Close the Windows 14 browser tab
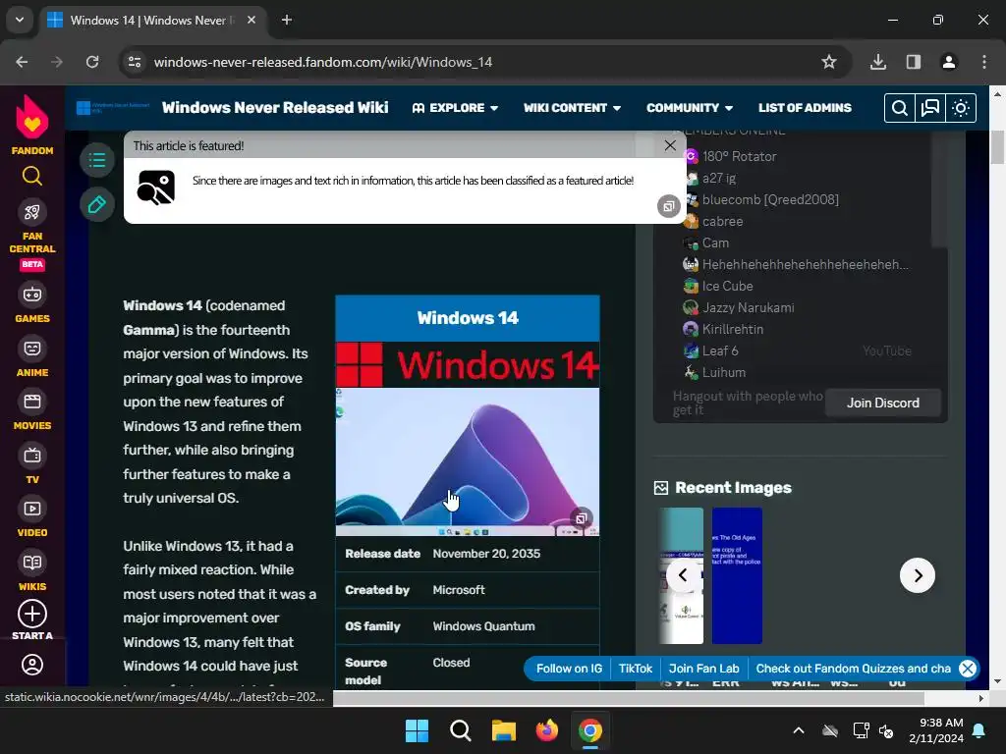This screenshot has width=1006, height=754. [x=251, y=20]
